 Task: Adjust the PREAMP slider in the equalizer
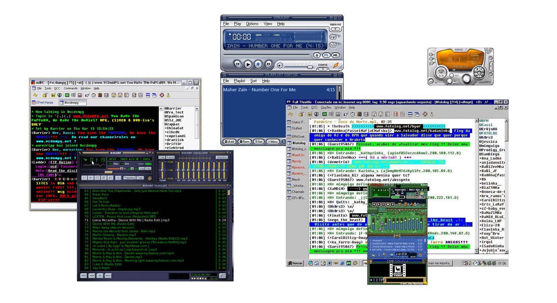162,170
